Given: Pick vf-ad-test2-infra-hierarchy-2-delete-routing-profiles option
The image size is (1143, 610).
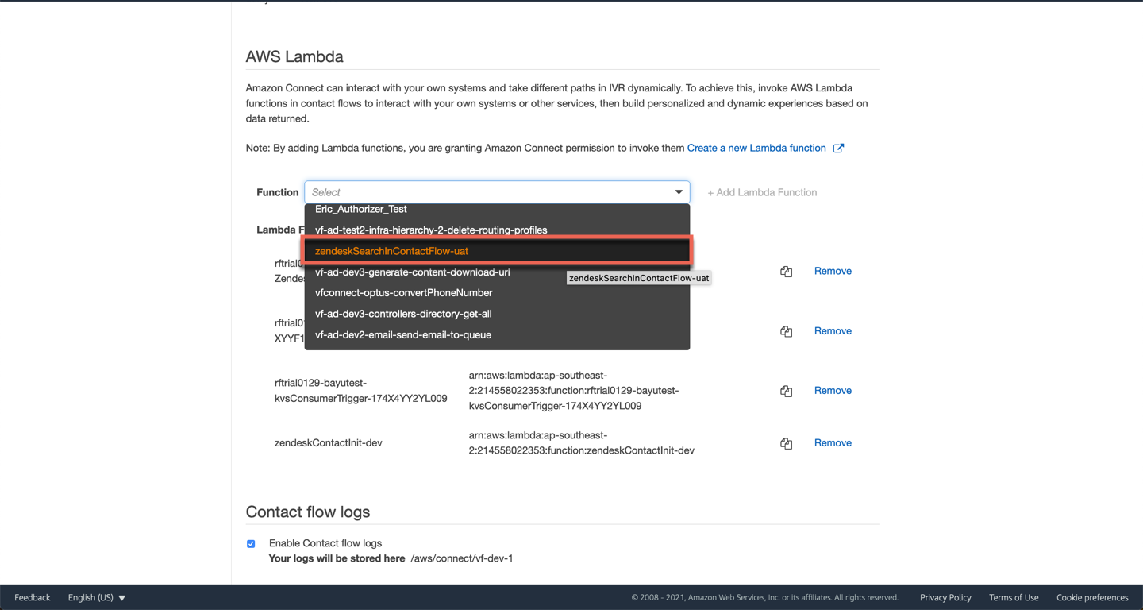Looking at the screenshot, I should click(431, 230).
